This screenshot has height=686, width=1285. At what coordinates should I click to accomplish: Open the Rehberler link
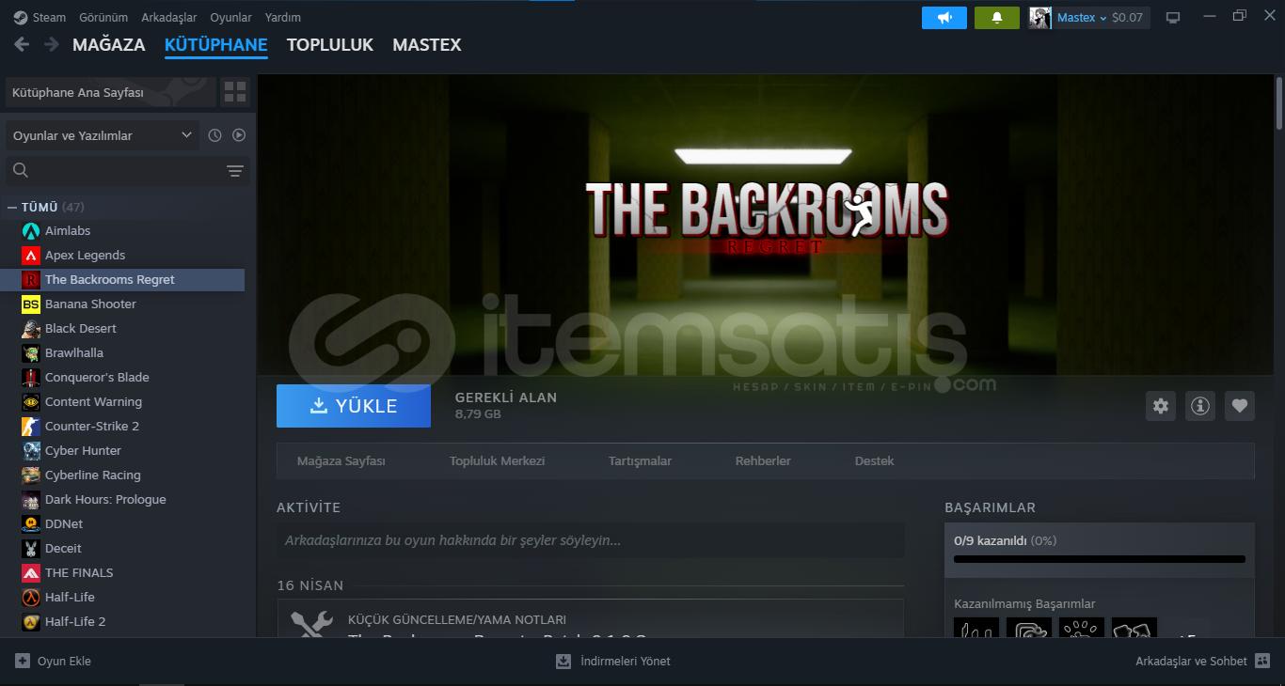pos(763,461)
